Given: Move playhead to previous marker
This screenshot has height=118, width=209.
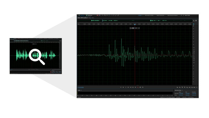Looking at the screenshot, I should [x=128, y=87].
